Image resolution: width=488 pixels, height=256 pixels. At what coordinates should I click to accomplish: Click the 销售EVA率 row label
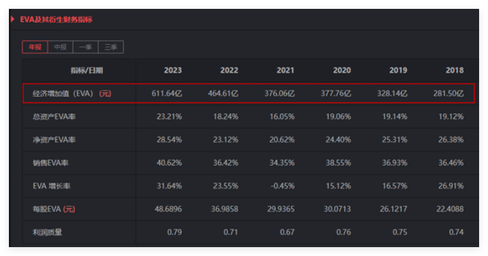[51, 163]
